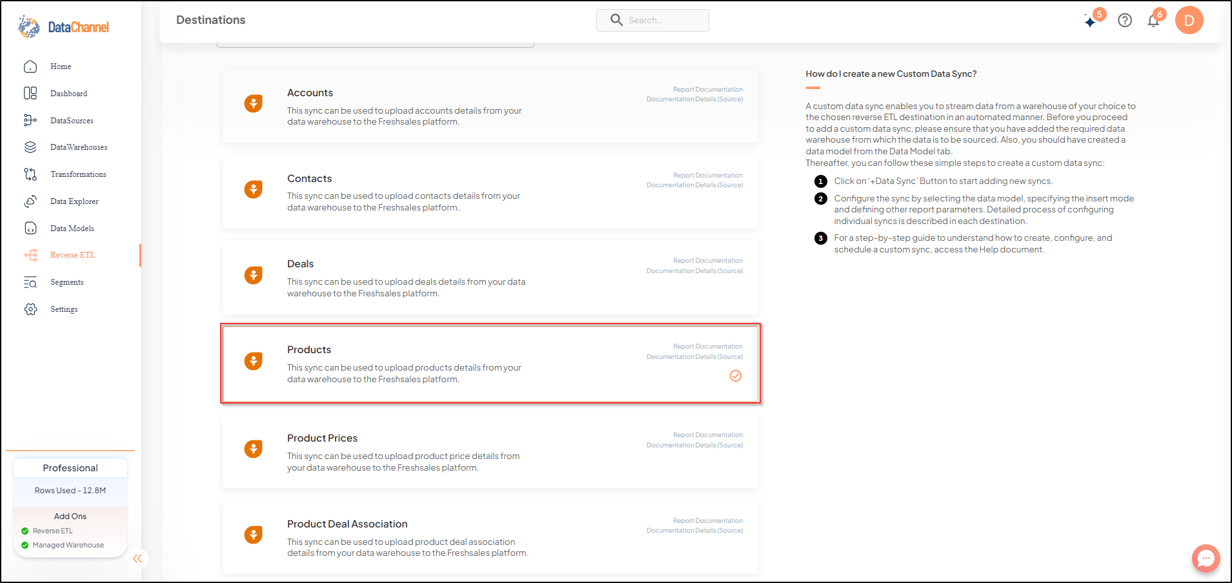Select the Deals sync title
This screenshot has height=583, width=1232.
pyautogui.click(x=301, y=264)
